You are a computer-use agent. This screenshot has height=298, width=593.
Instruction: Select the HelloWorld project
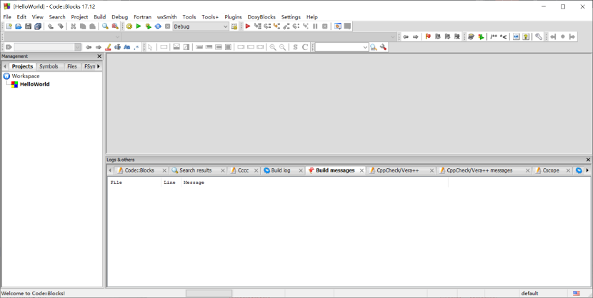(34, 84)
